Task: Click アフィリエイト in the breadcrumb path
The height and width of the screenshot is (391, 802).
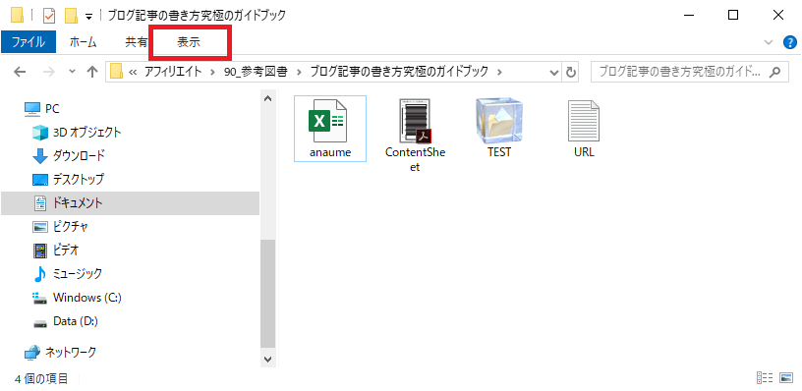Action: [174, 72]
